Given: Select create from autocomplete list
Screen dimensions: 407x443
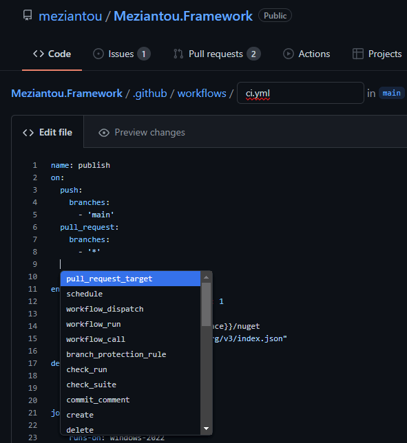Looking at the screenshot, I should [130, 415].
